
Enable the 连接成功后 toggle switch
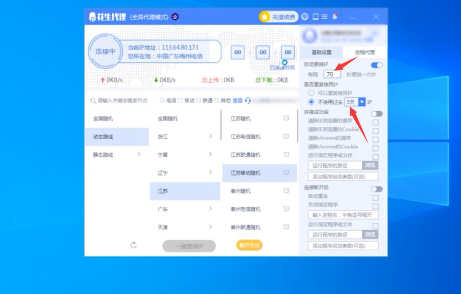[x=376, y=114]
